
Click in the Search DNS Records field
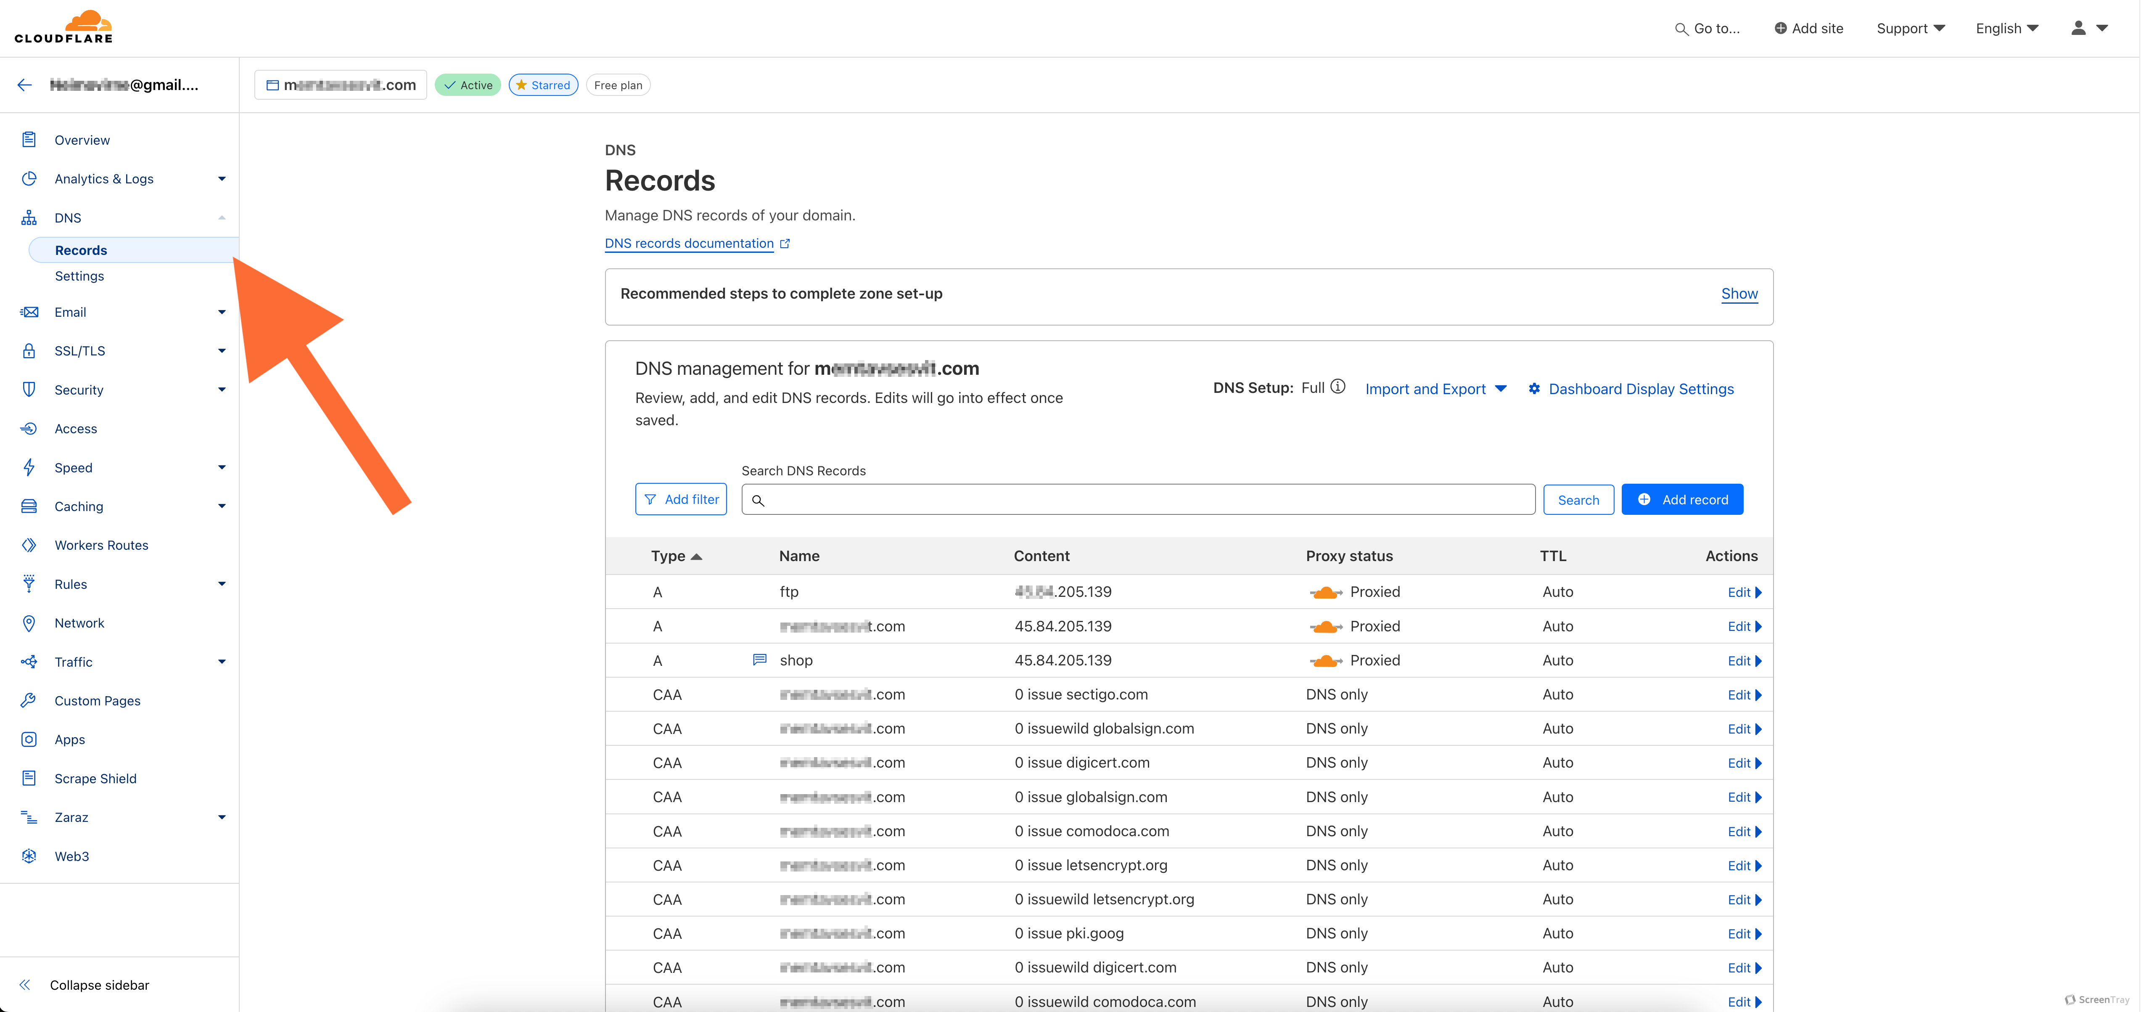click(1138, 500)
